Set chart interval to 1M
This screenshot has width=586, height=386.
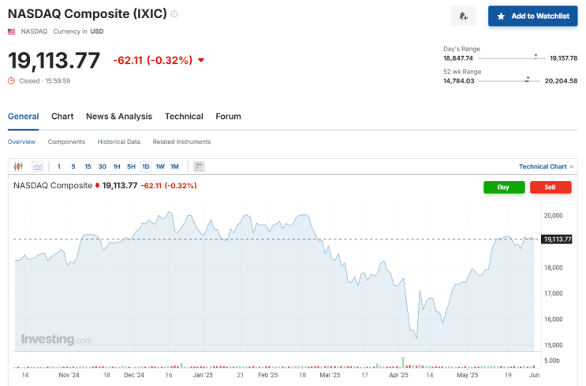[174, 166]
